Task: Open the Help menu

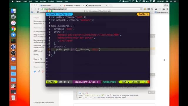Action: pos(66,1)
